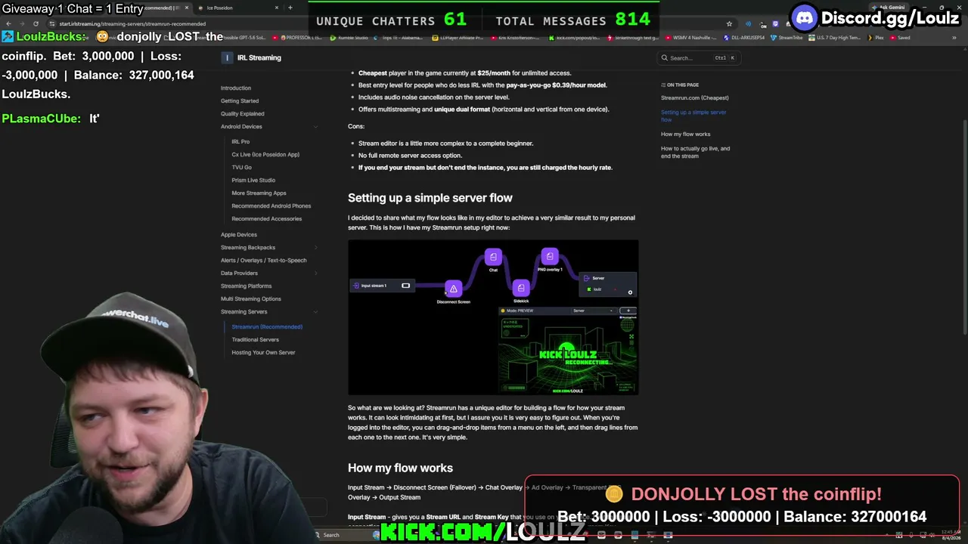Jump to Streamrun.com (Cheapest) section
The height and width of the screenshot is (544, 968).
tap(695, 98)
